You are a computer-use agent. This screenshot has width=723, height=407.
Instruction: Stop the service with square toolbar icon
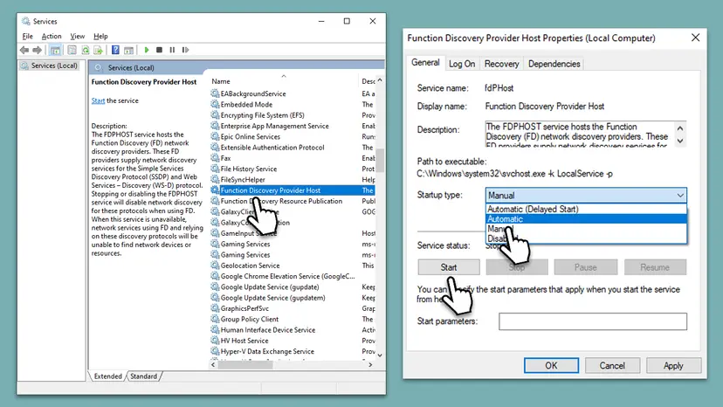point(159,50)
